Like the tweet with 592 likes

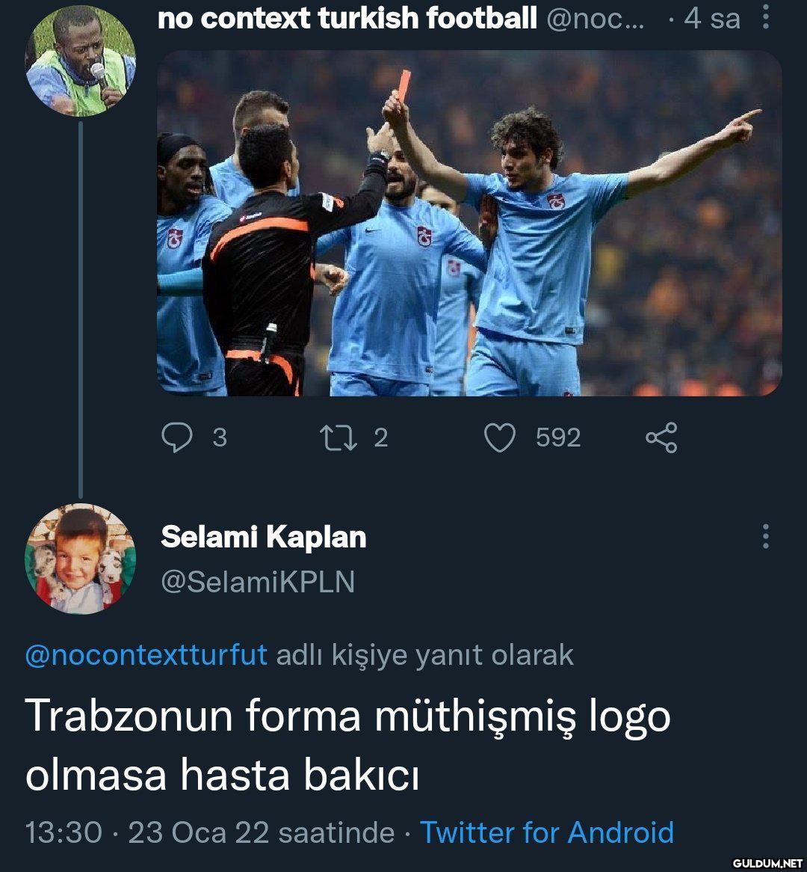pyautogui.click(x=500, y=437)
